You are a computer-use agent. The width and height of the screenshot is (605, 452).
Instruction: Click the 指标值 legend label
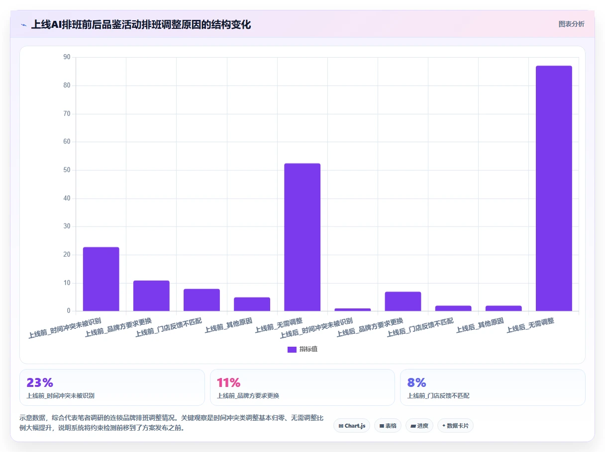[x=308, y=349]
